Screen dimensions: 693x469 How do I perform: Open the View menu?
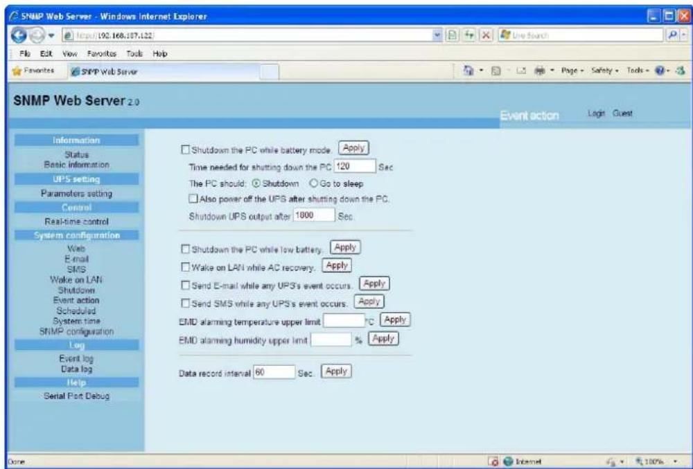[x=70, y=53]
